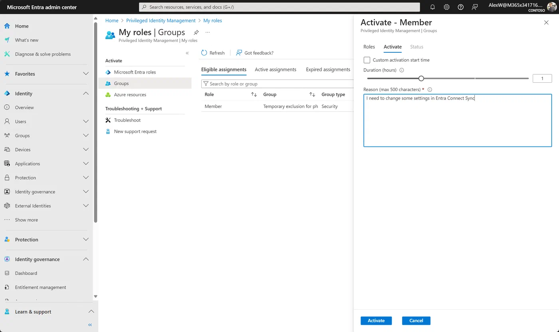Click the help question mark icon
The image size is (559, 332).
point(460,7)
